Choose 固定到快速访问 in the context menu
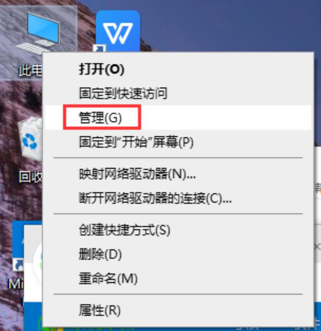The image size is (321, 331). click(123, 93)
